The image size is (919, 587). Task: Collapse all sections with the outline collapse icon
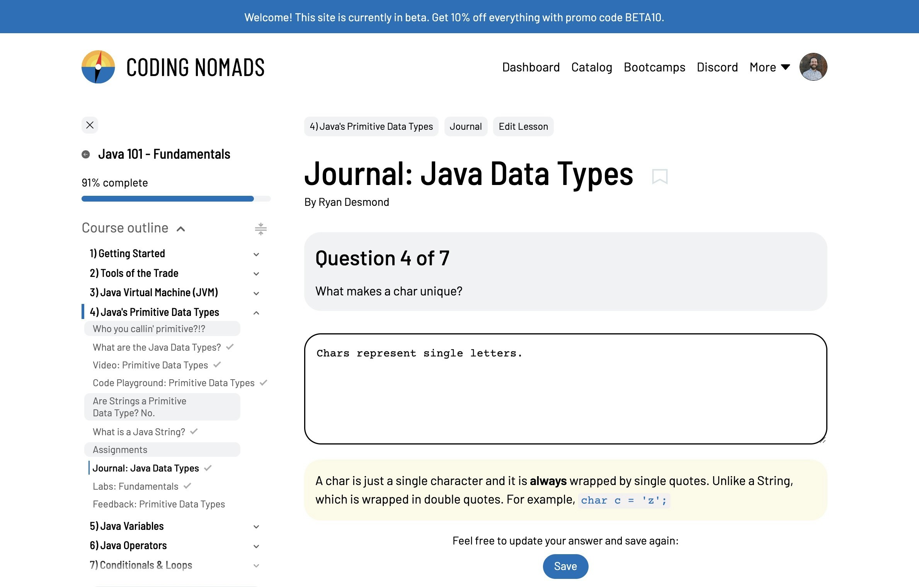click(261, 229)
